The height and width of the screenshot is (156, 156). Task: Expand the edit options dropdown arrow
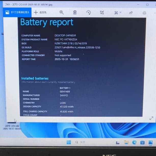point(120,12)
